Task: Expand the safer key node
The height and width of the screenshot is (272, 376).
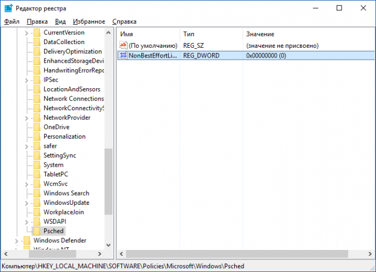Action: [x=27, y=146]
